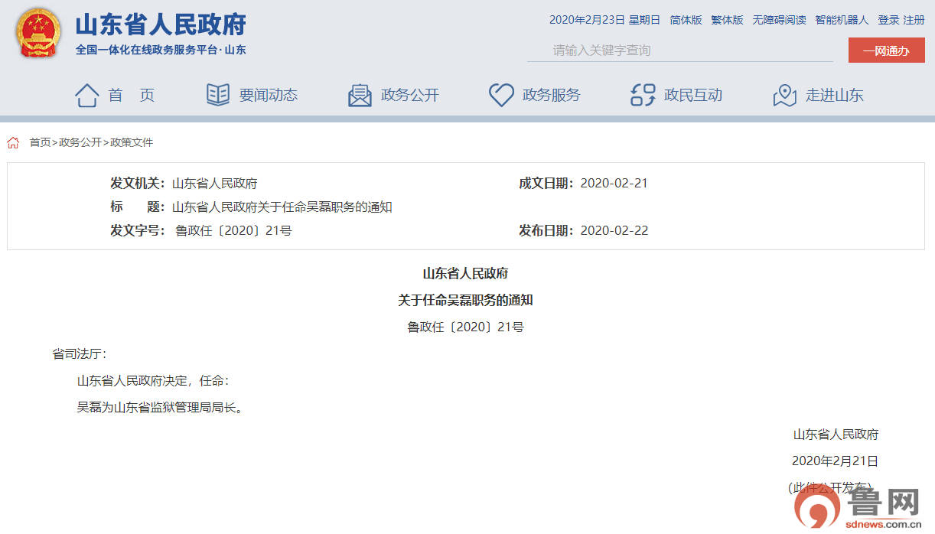Click the 登录 login link
This screenshot has width=935, height=534.
pos(888,20)
